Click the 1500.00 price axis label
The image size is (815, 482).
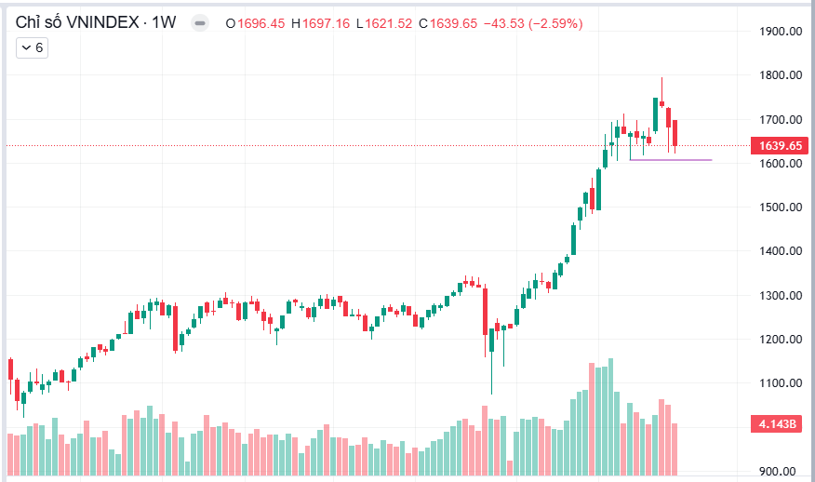(781, 207)
